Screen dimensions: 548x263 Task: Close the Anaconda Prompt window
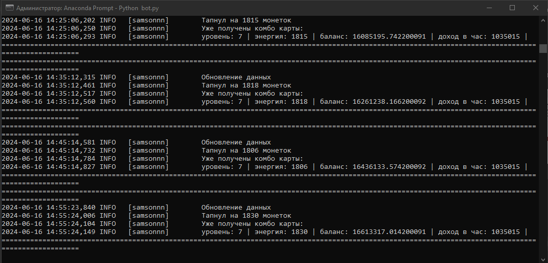click(535, 8)
